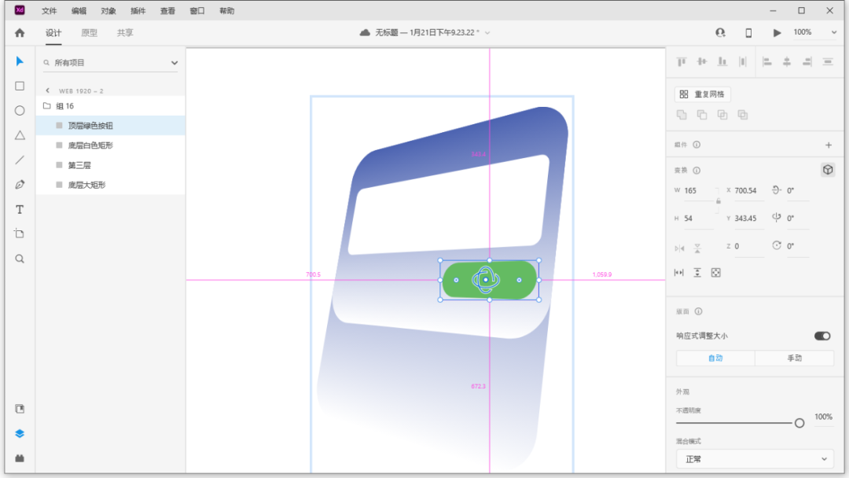Click the opacity slider handle

[x=799, y=423]
